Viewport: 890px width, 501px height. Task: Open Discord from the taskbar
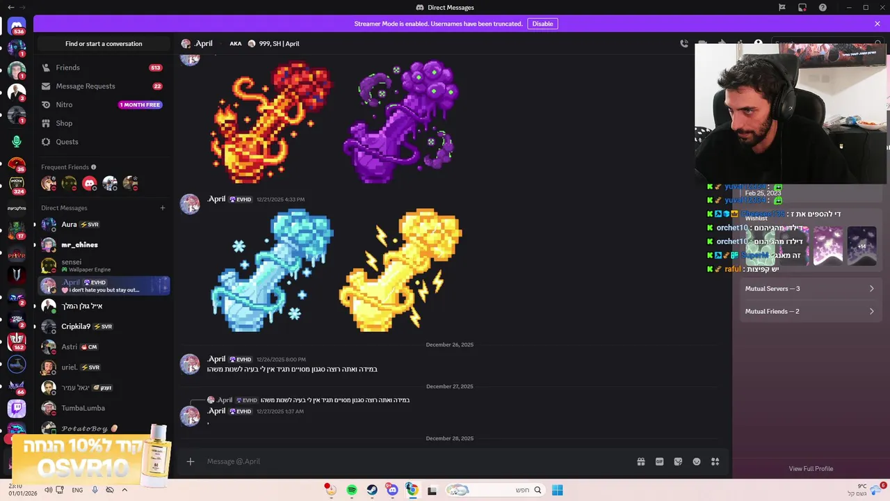pos(392,490)
